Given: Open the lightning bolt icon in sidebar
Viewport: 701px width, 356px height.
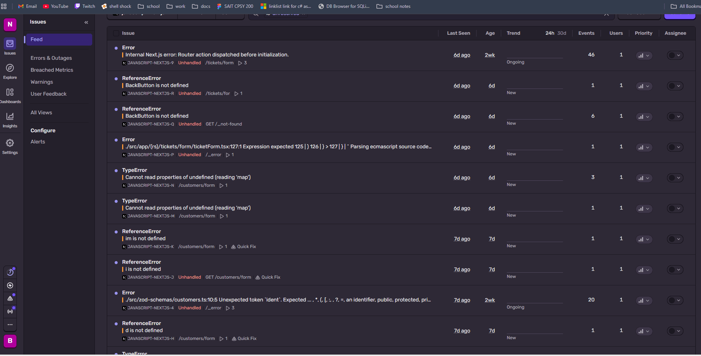Looking at the screenshot, I should 10,285.
